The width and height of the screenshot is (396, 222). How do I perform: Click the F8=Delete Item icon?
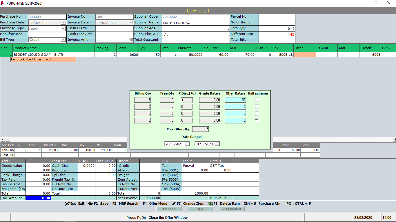pyautogui.click(x=211, y=203)
